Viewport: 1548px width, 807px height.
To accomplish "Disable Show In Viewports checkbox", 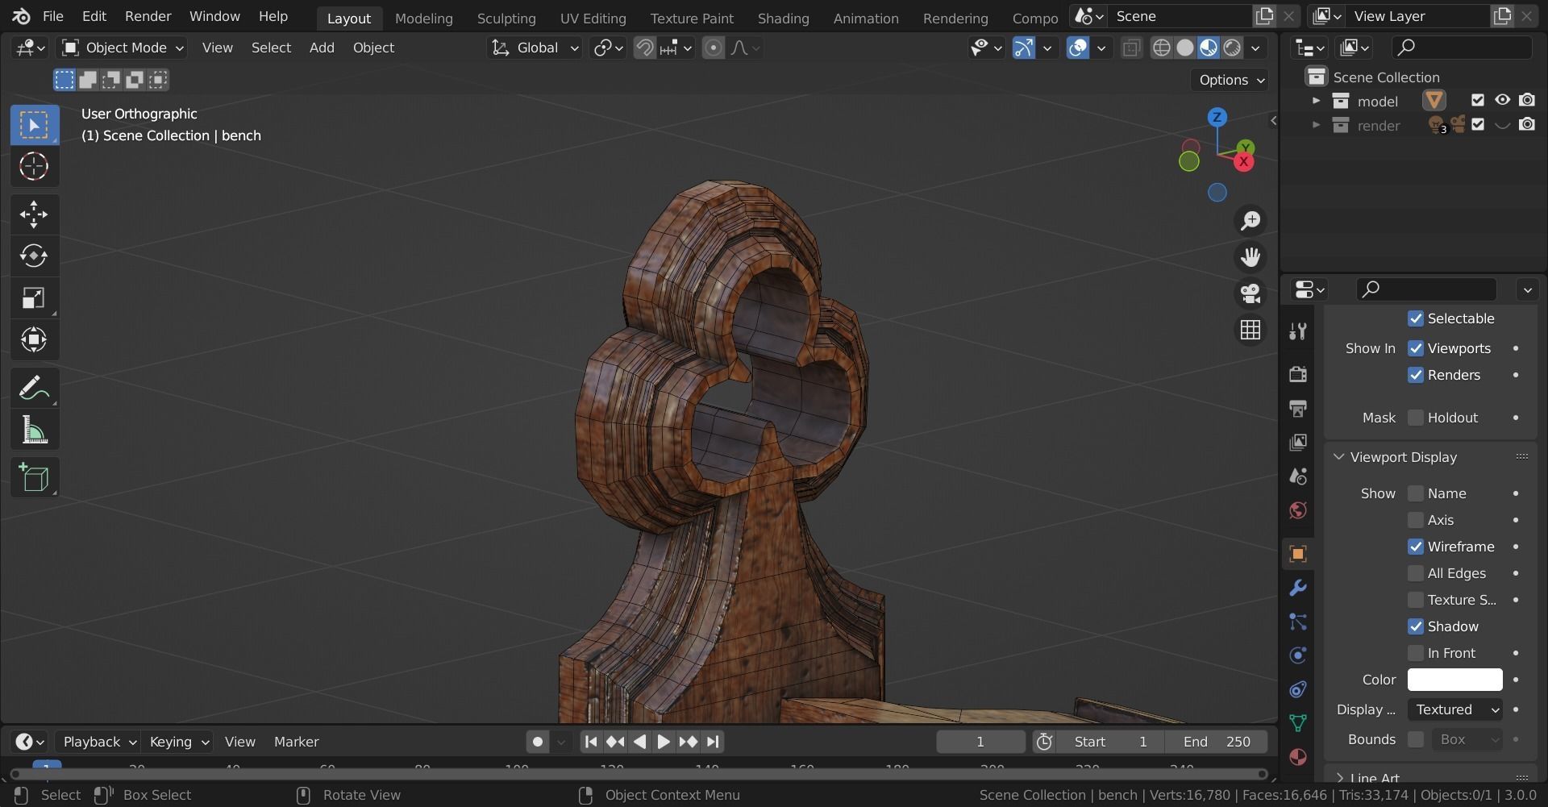I will click(x=1416, y=348).
